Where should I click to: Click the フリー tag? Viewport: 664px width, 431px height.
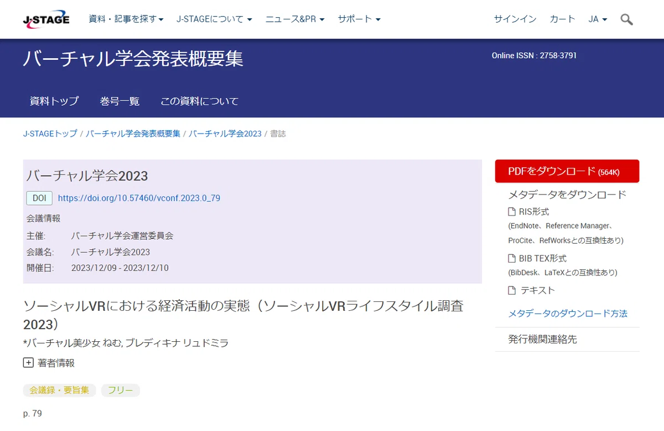pos(120,390)
